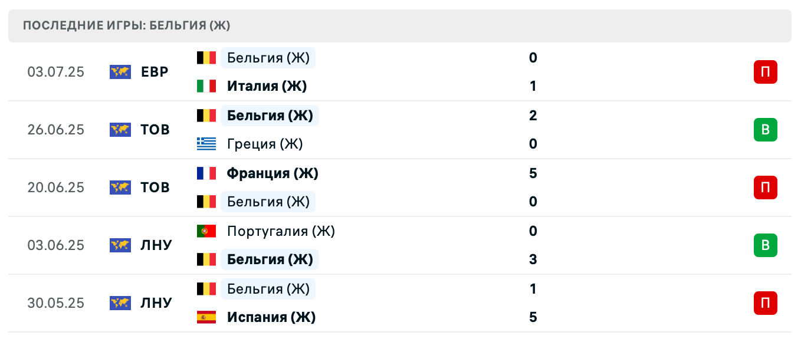Click the red П badge for Spain match
Image resolution: width=801 pixels, height=342 pixels.
[x=765, y=303]
